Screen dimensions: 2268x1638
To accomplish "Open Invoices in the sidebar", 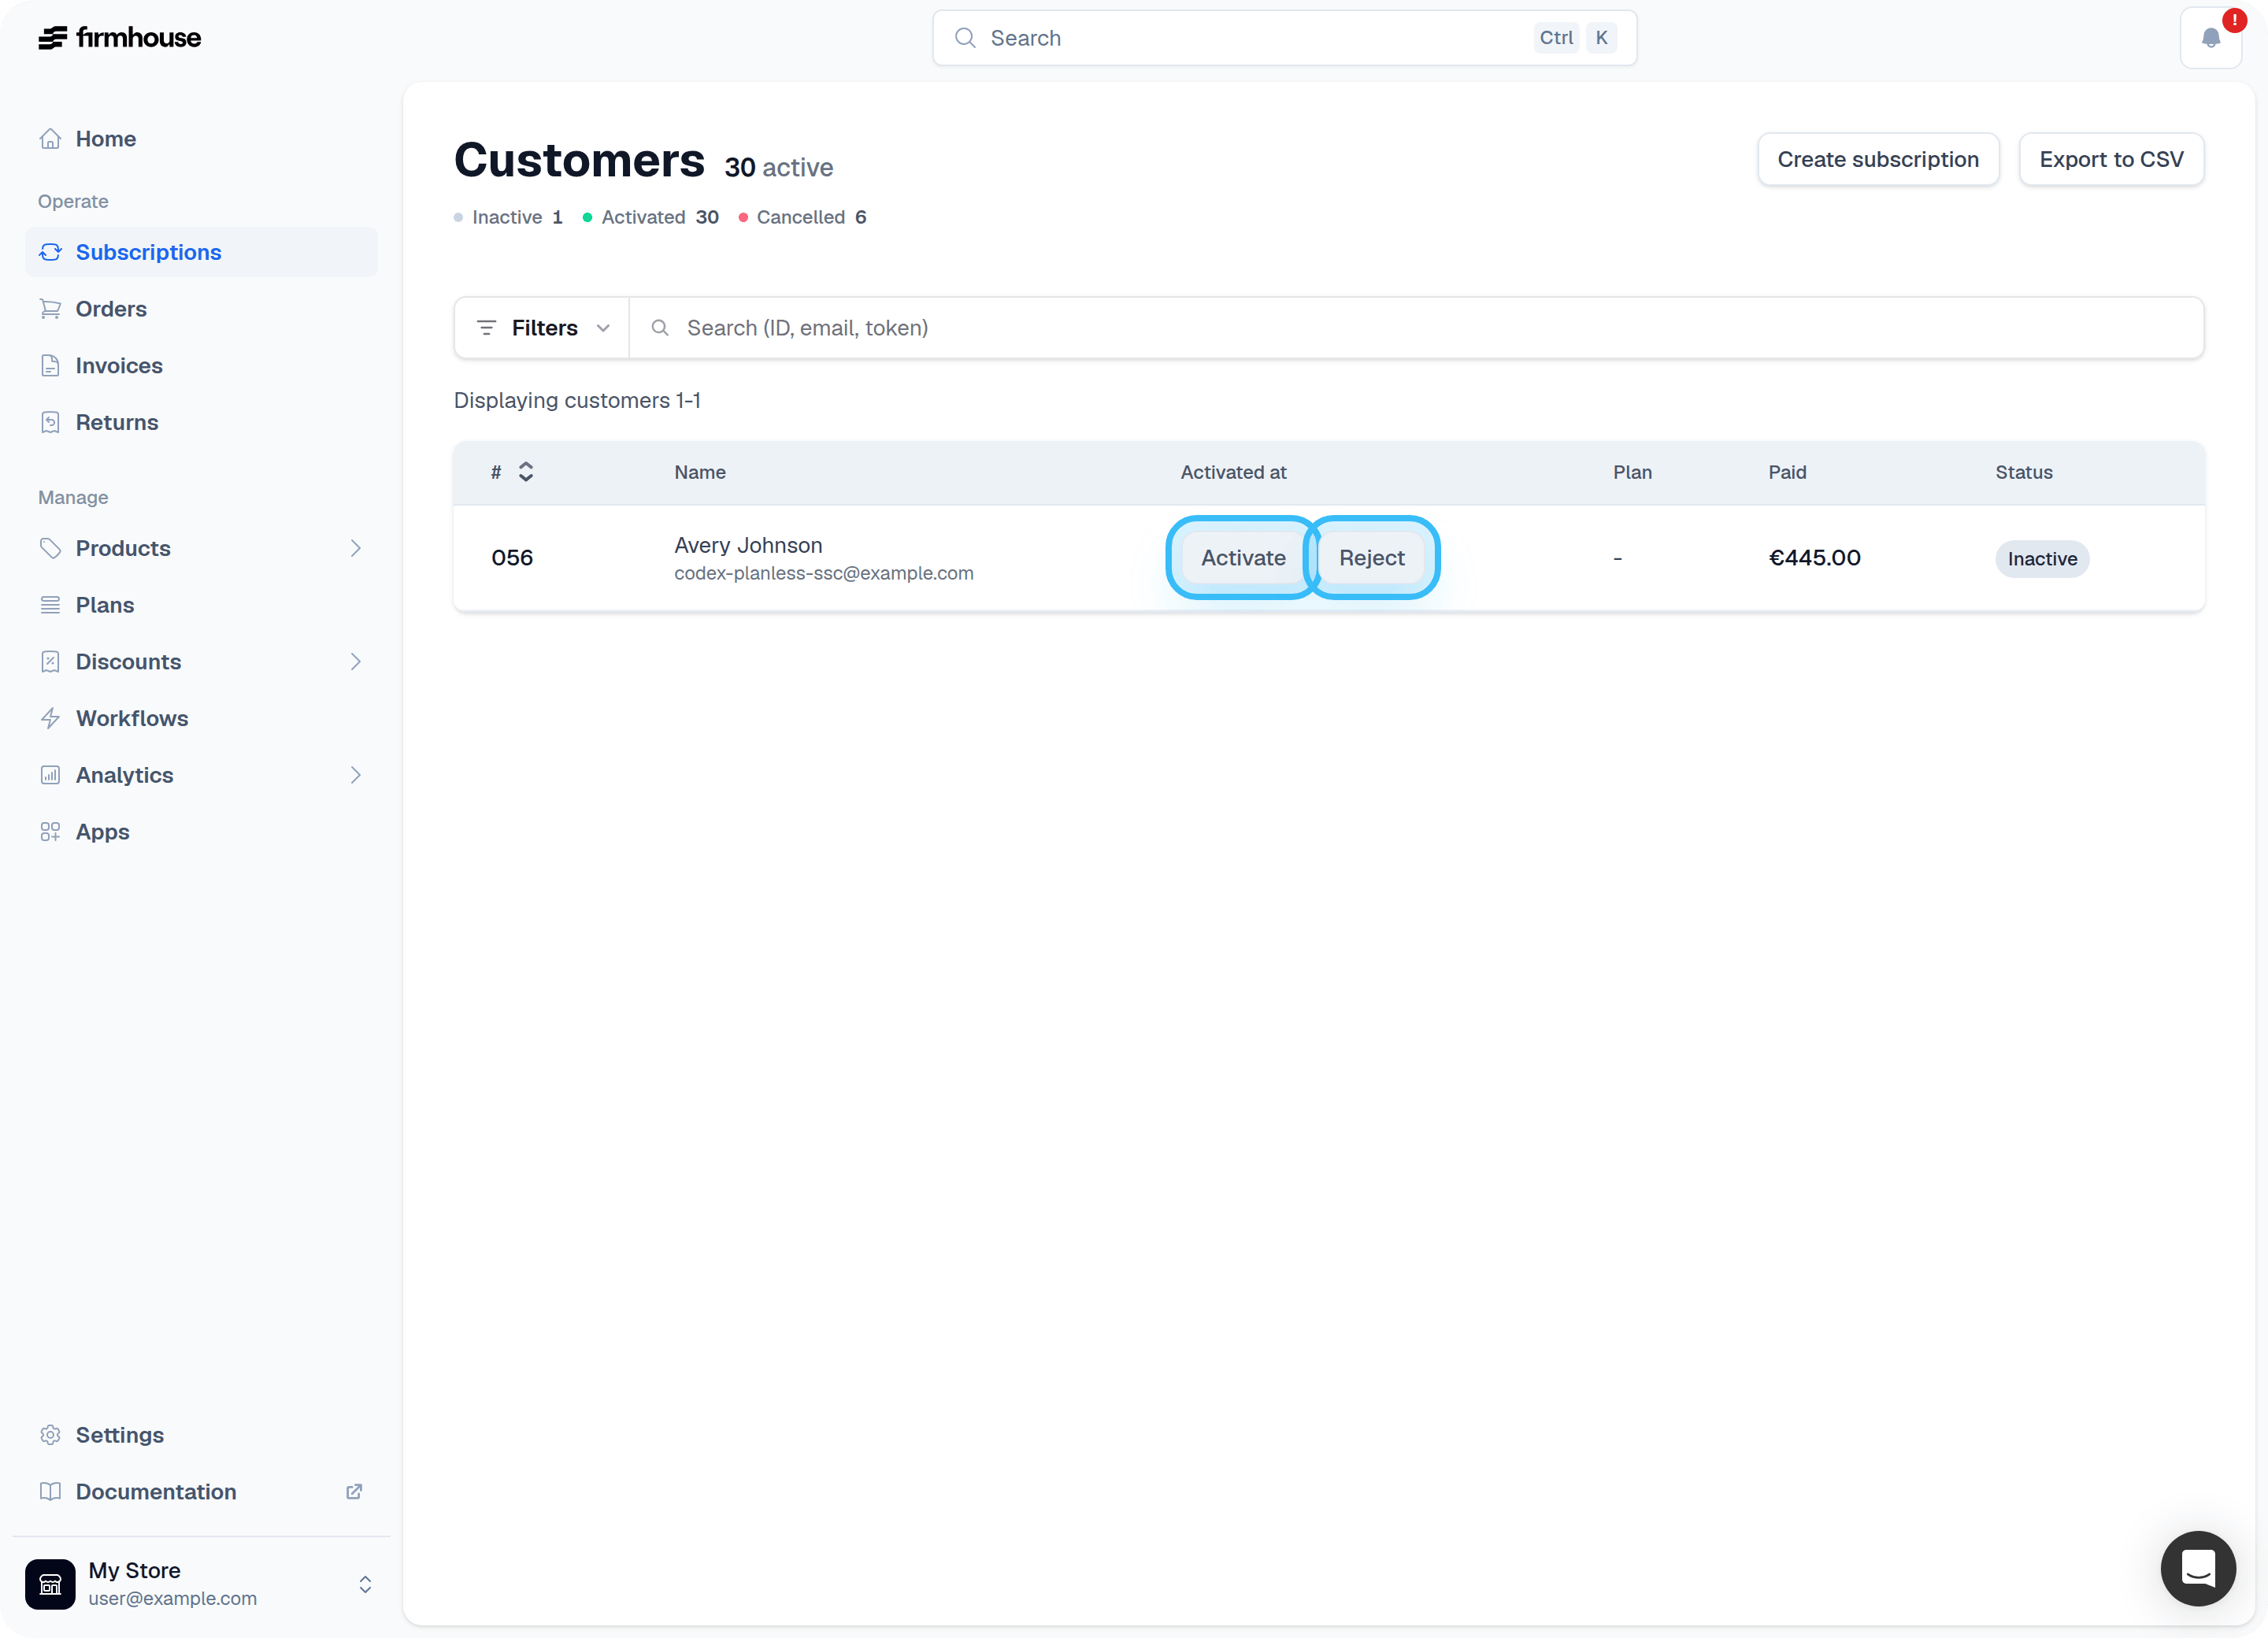I will point(201,366).
